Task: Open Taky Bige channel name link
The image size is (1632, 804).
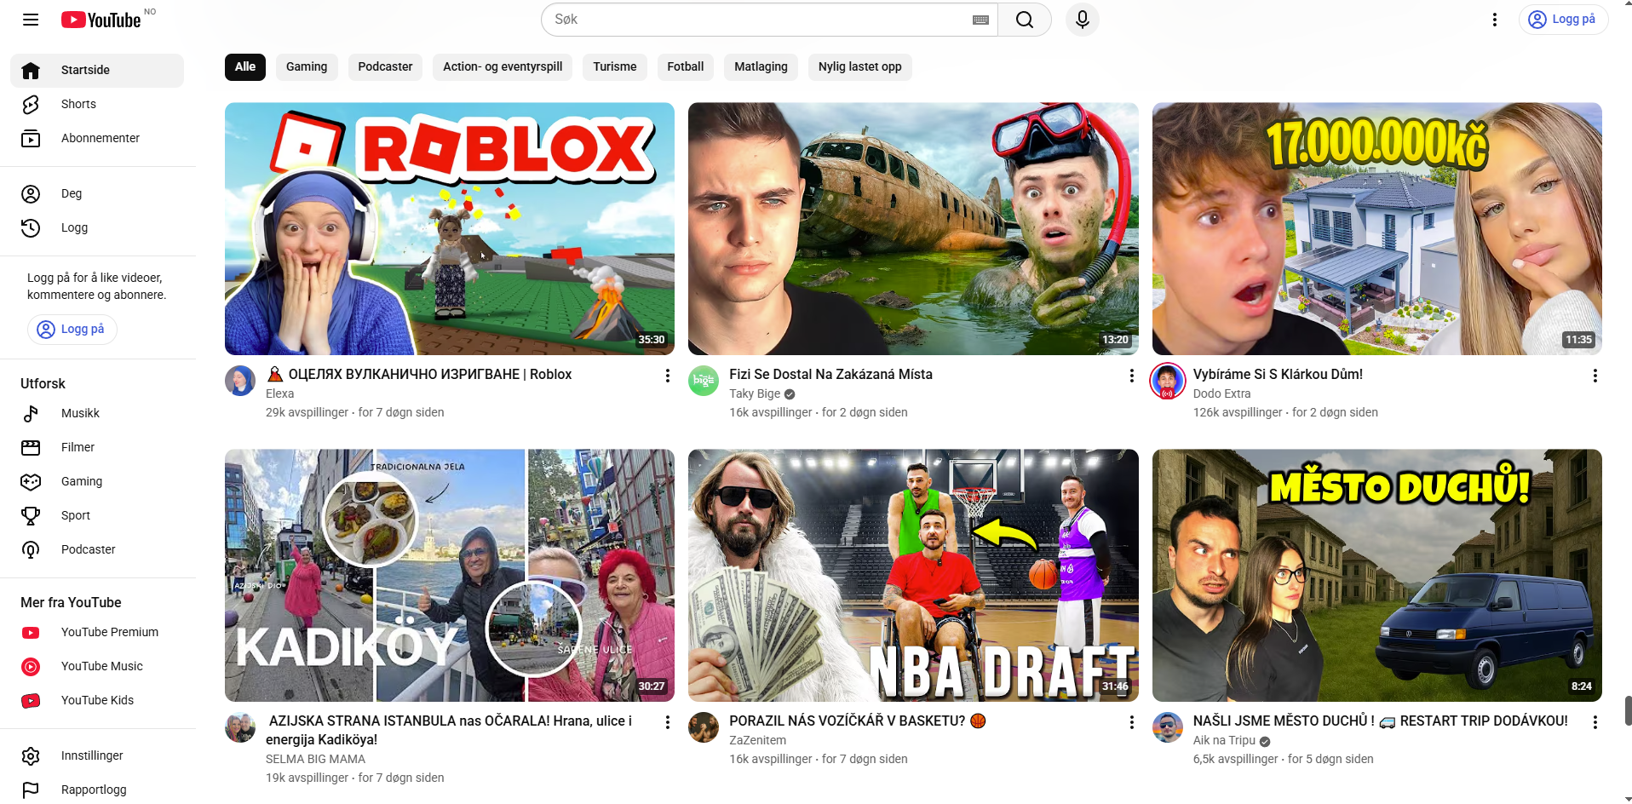Action: [755, 394]
